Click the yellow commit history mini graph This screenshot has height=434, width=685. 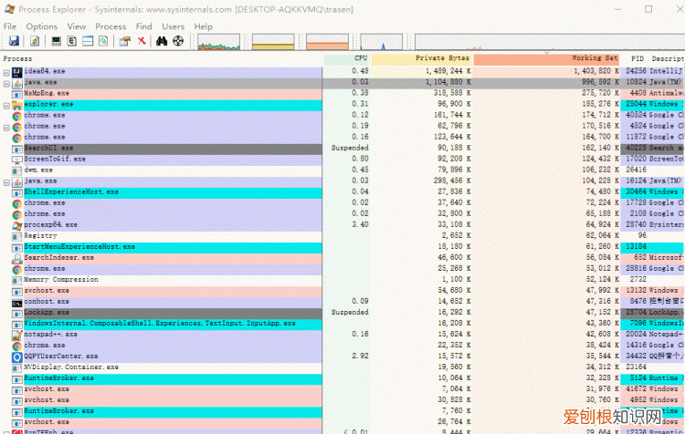coord(273,42)
